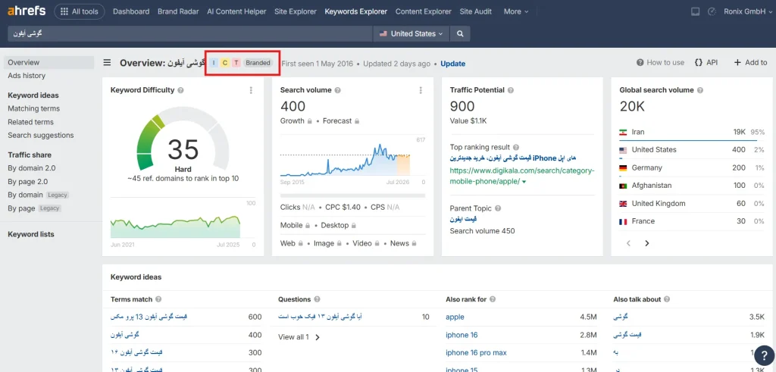Open the All tools grid menu

(x=79, y=11)
